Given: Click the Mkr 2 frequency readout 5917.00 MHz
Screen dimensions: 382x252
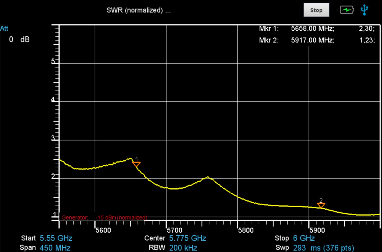Looking at the screenshot, I should [x=312, y=40].
